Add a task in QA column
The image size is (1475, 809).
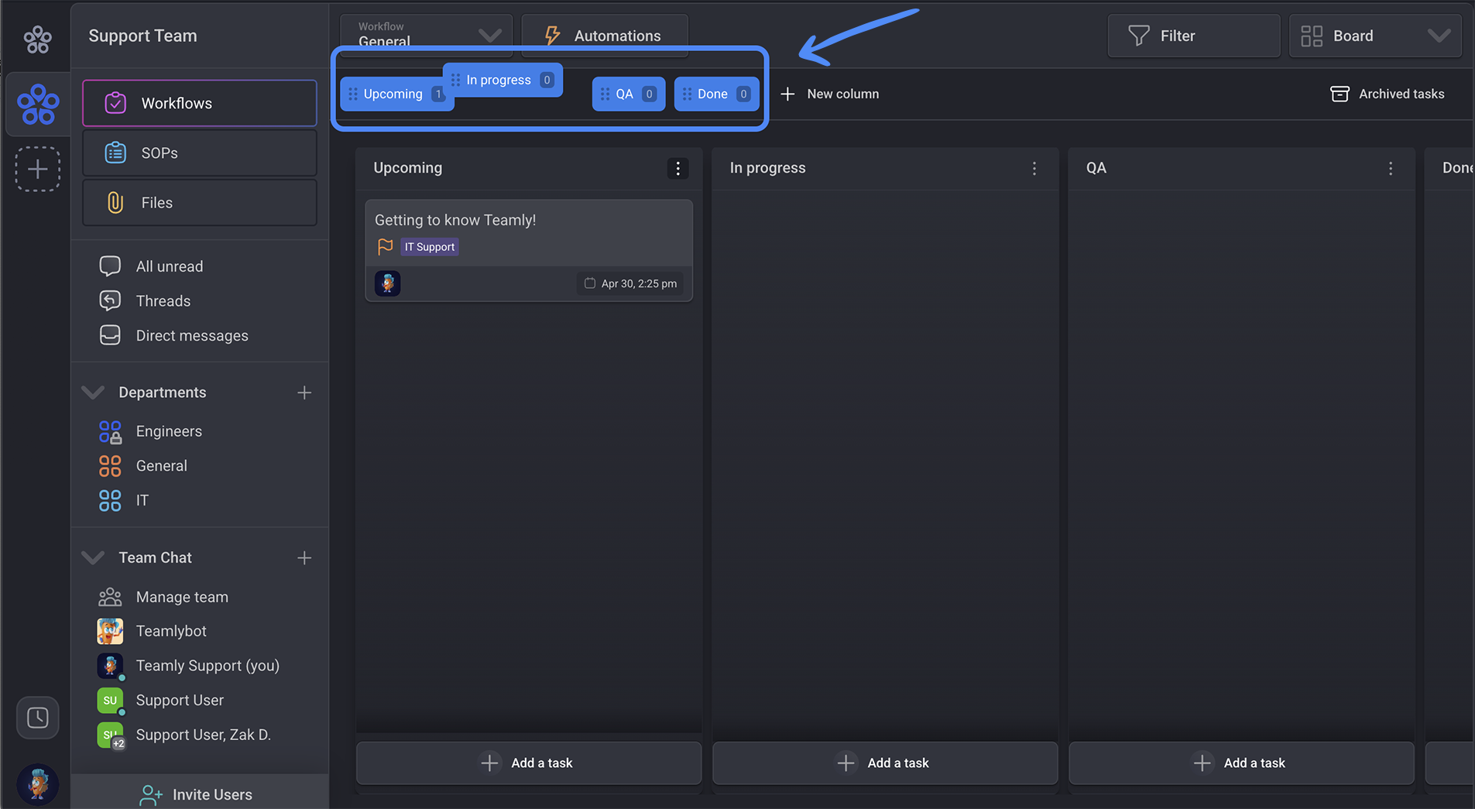tap(1241, 763)
